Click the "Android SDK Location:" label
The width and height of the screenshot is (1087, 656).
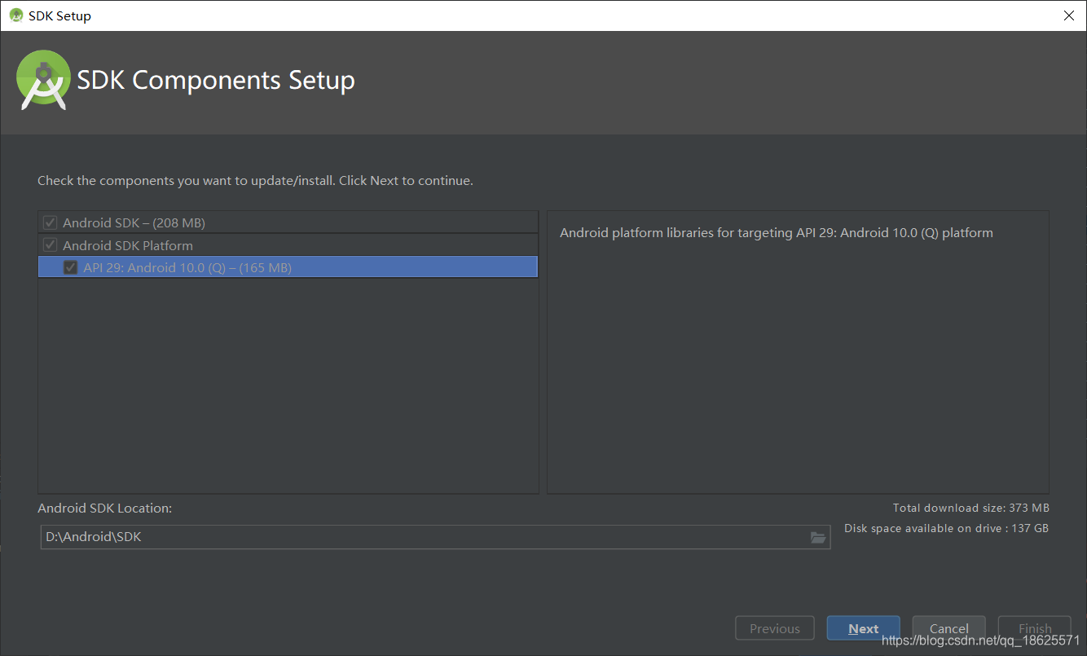coord(104,508)
